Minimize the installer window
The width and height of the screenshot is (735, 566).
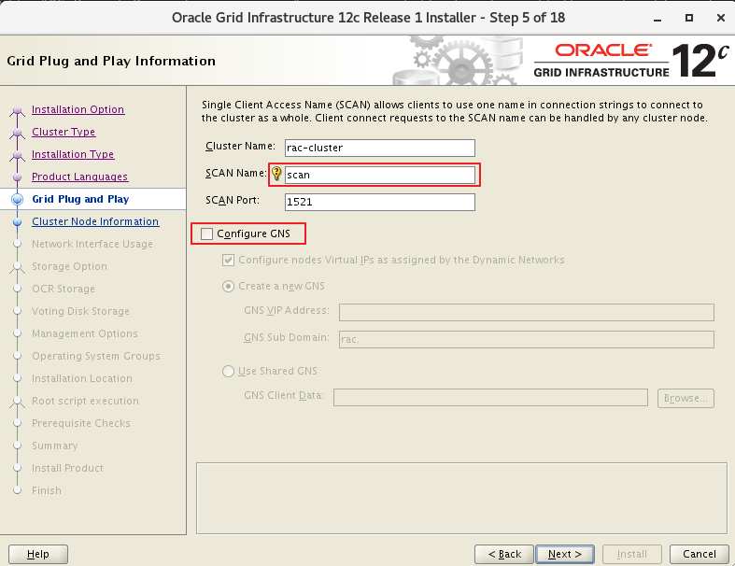657,19
